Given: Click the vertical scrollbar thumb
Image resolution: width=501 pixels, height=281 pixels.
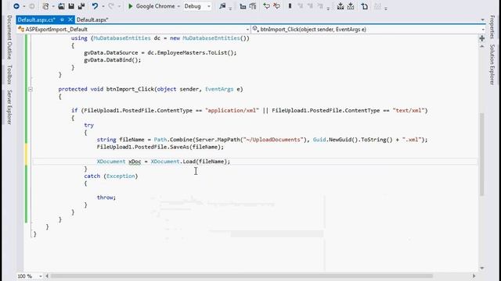Looking at the screenshot, I should tap(482, 155).
